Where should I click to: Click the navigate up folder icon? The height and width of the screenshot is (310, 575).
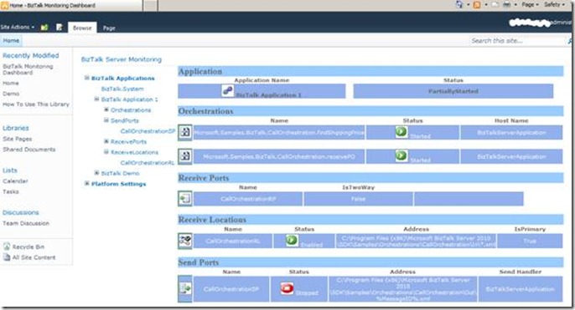pyautogui.click(x=44, y=27)
